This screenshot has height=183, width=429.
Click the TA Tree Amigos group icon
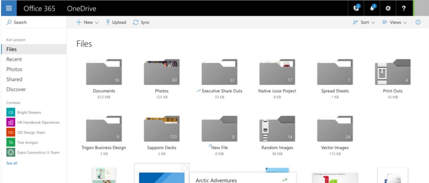coord(11,143)
